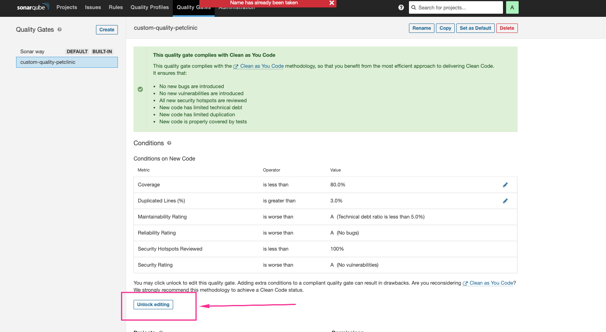606x332 pixels.
Task: Navigate to Quality Profiles
Action: tap(150, 7)
